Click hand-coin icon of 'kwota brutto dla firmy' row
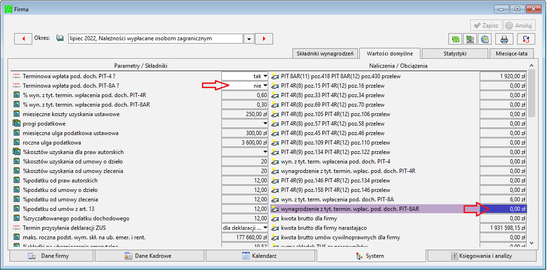This screenshot has height=272, width=547. tap(275, 218)
